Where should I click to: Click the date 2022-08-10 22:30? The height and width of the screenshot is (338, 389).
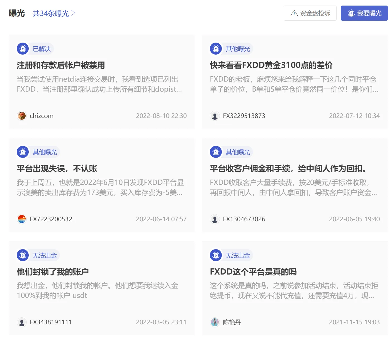click(161, 116)
